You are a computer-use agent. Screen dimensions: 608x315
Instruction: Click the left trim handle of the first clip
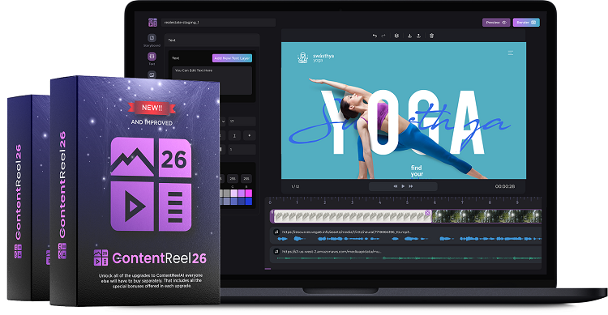coord(272,216)
